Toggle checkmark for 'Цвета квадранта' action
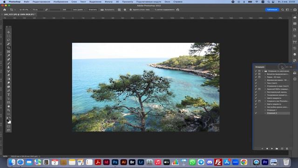298x168 pixels. tap(256, 98)
